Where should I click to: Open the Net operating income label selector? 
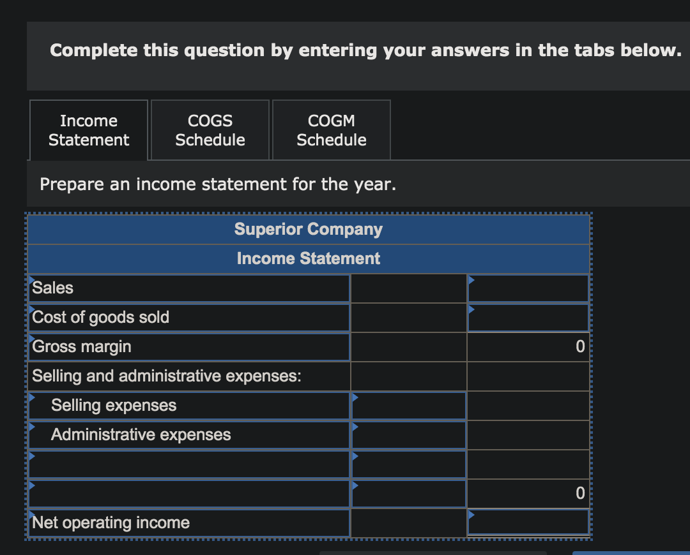point(31,513)
